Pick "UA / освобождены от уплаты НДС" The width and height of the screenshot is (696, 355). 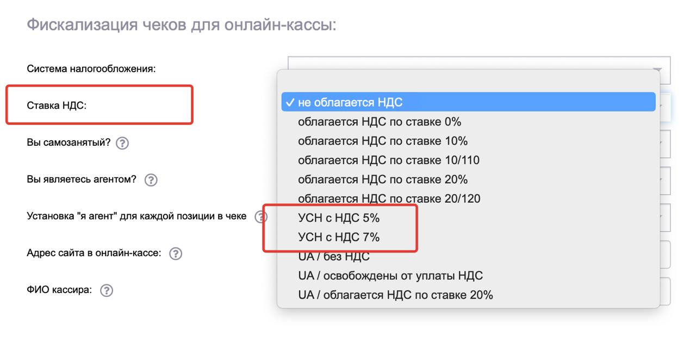(x=390, y=276)
